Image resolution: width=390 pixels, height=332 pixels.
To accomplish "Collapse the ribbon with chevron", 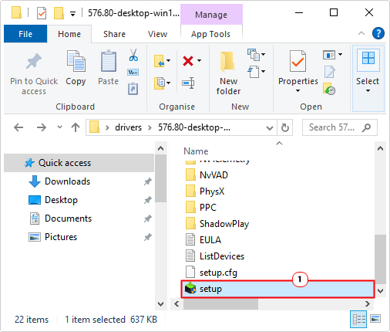I will (x=361, y=33).
